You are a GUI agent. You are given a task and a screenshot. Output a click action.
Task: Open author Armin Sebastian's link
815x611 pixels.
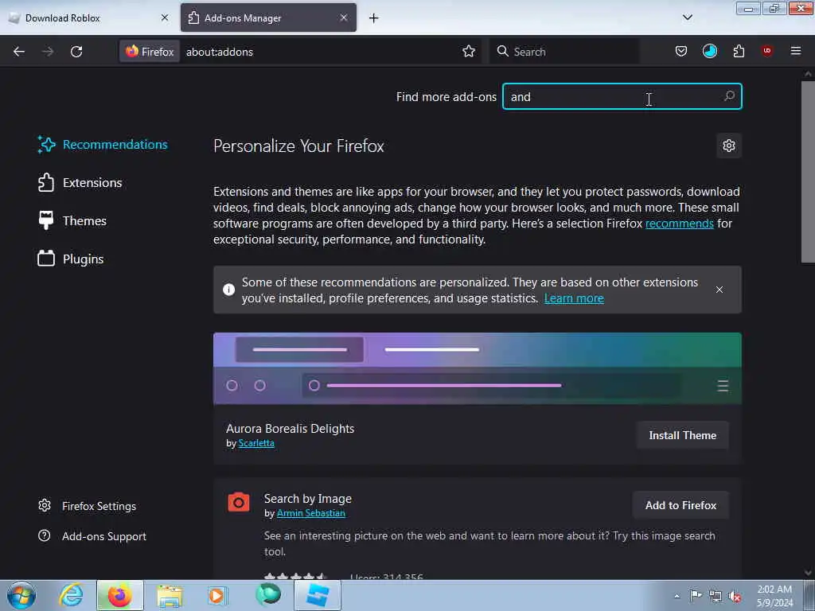coord(311,513)
